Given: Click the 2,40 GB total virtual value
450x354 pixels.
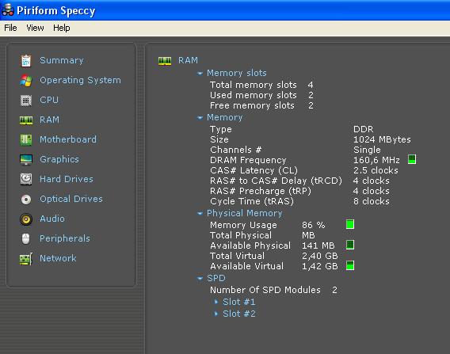Looking at the screenshot, I should [320, 256].
